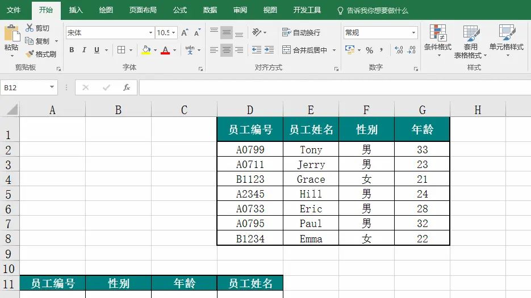531x298 pixels.
Task: Open the 条件格式 conditional formatting menu
Action: 438,41
